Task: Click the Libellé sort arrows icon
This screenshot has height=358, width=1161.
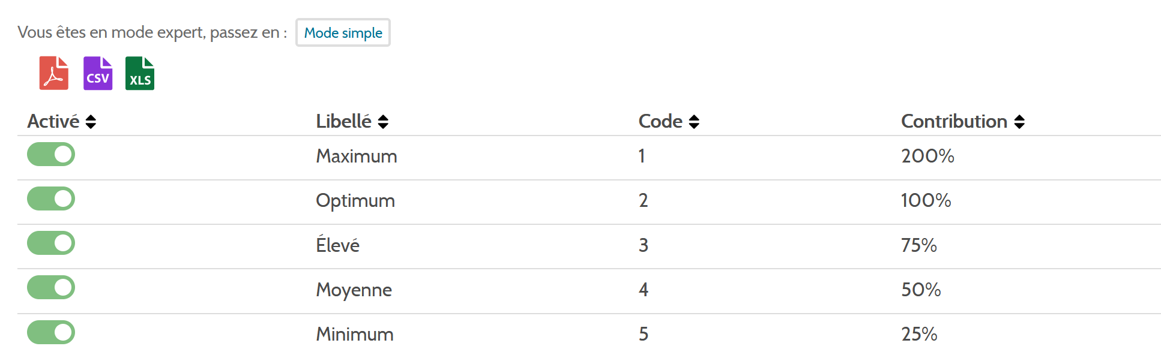Action: pyautogui.click(x=383, y=122)
